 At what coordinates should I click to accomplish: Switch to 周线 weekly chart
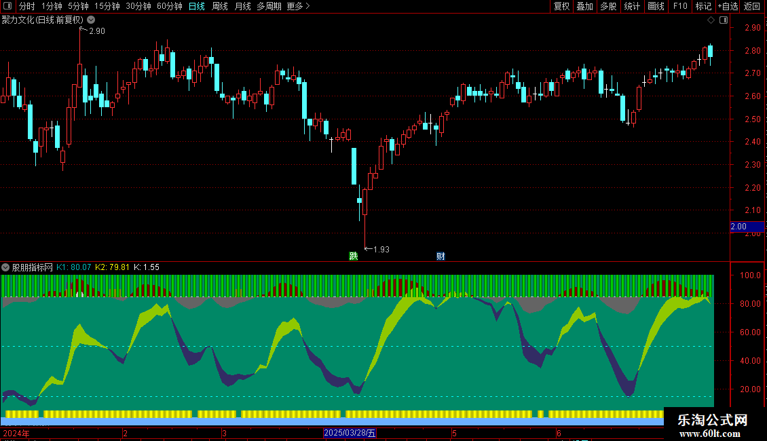[220, 6]
